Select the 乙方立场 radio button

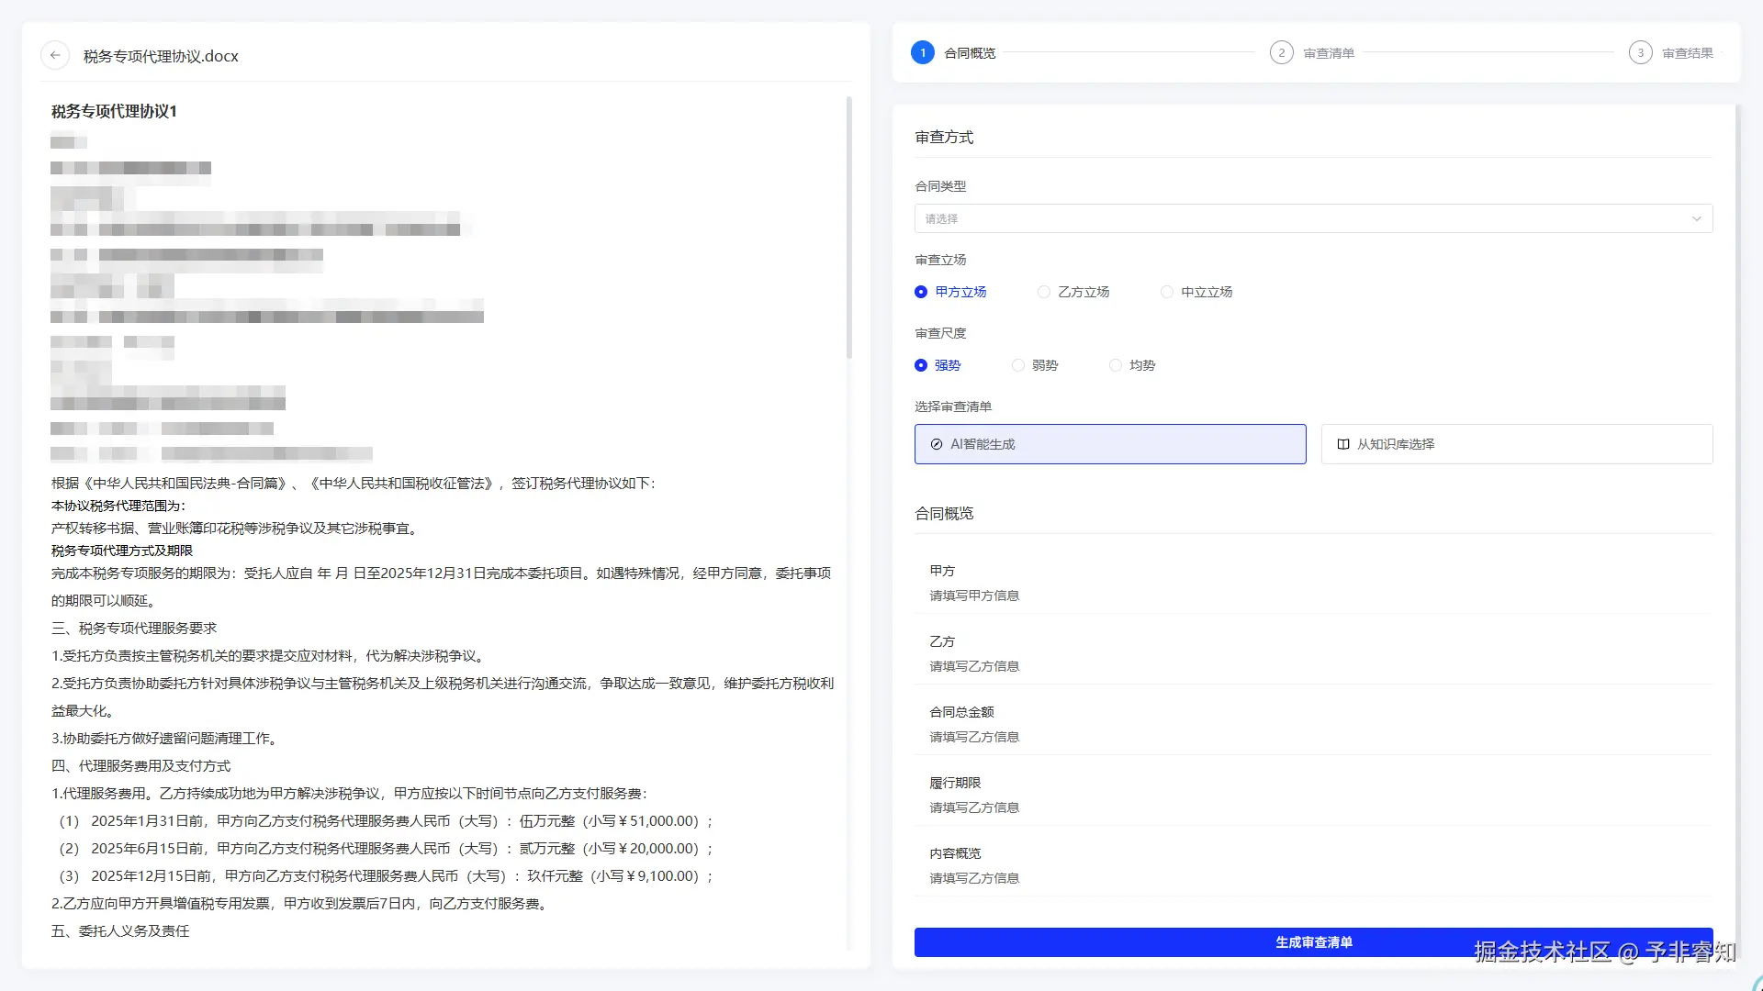click(x=1044, y=292)
